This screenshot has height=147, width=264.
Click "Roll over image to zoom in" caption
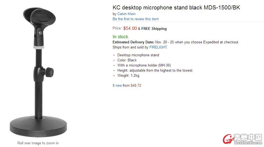point(38,143)
